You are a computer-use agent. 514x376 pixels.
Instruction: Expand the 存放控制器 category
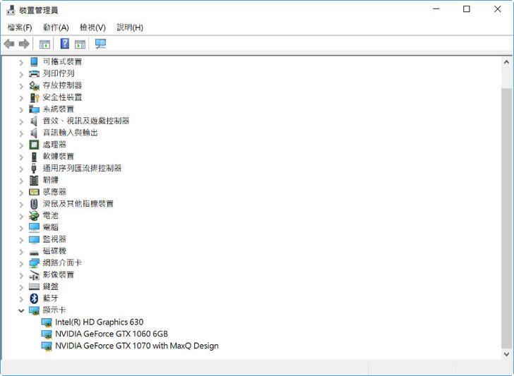point(21,86)
